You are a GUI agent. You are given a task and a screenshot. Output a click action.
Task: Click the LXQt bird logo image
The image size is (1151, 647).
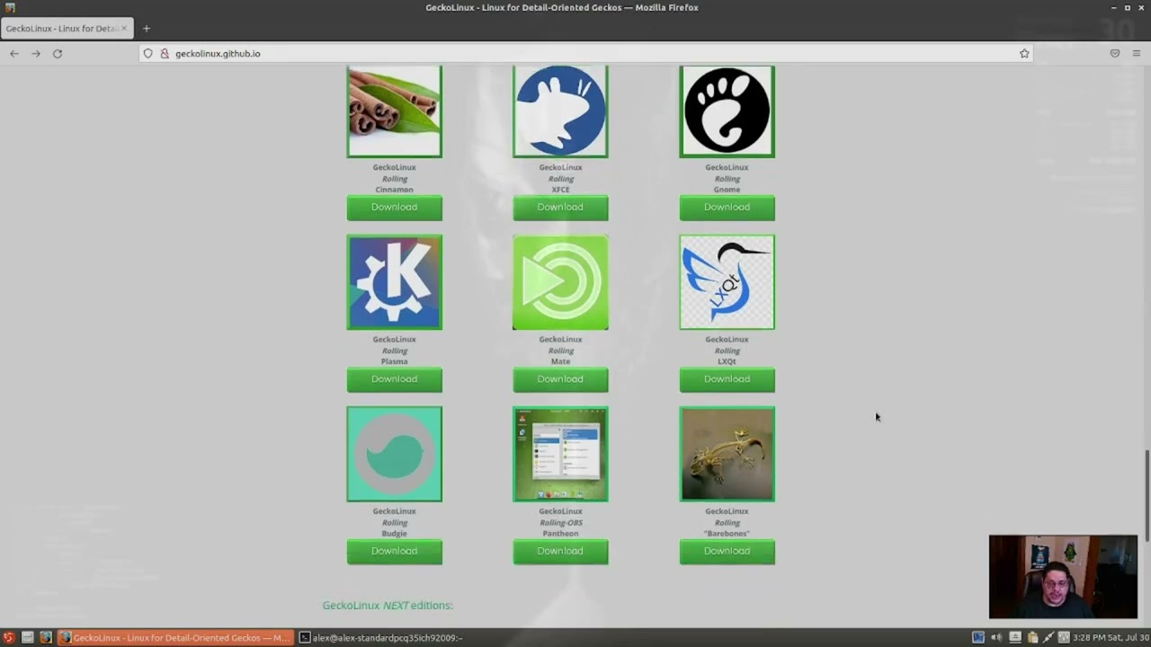(727, 282)
